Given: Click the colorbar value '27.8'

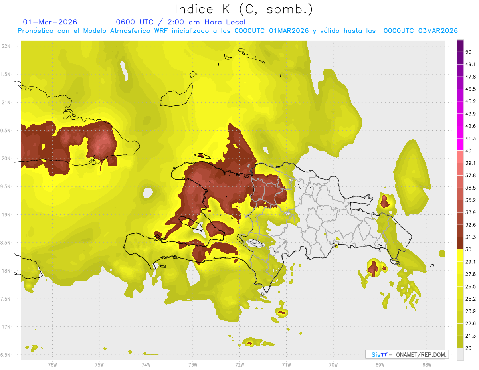Looking at the screenshot, I should 471,275.
